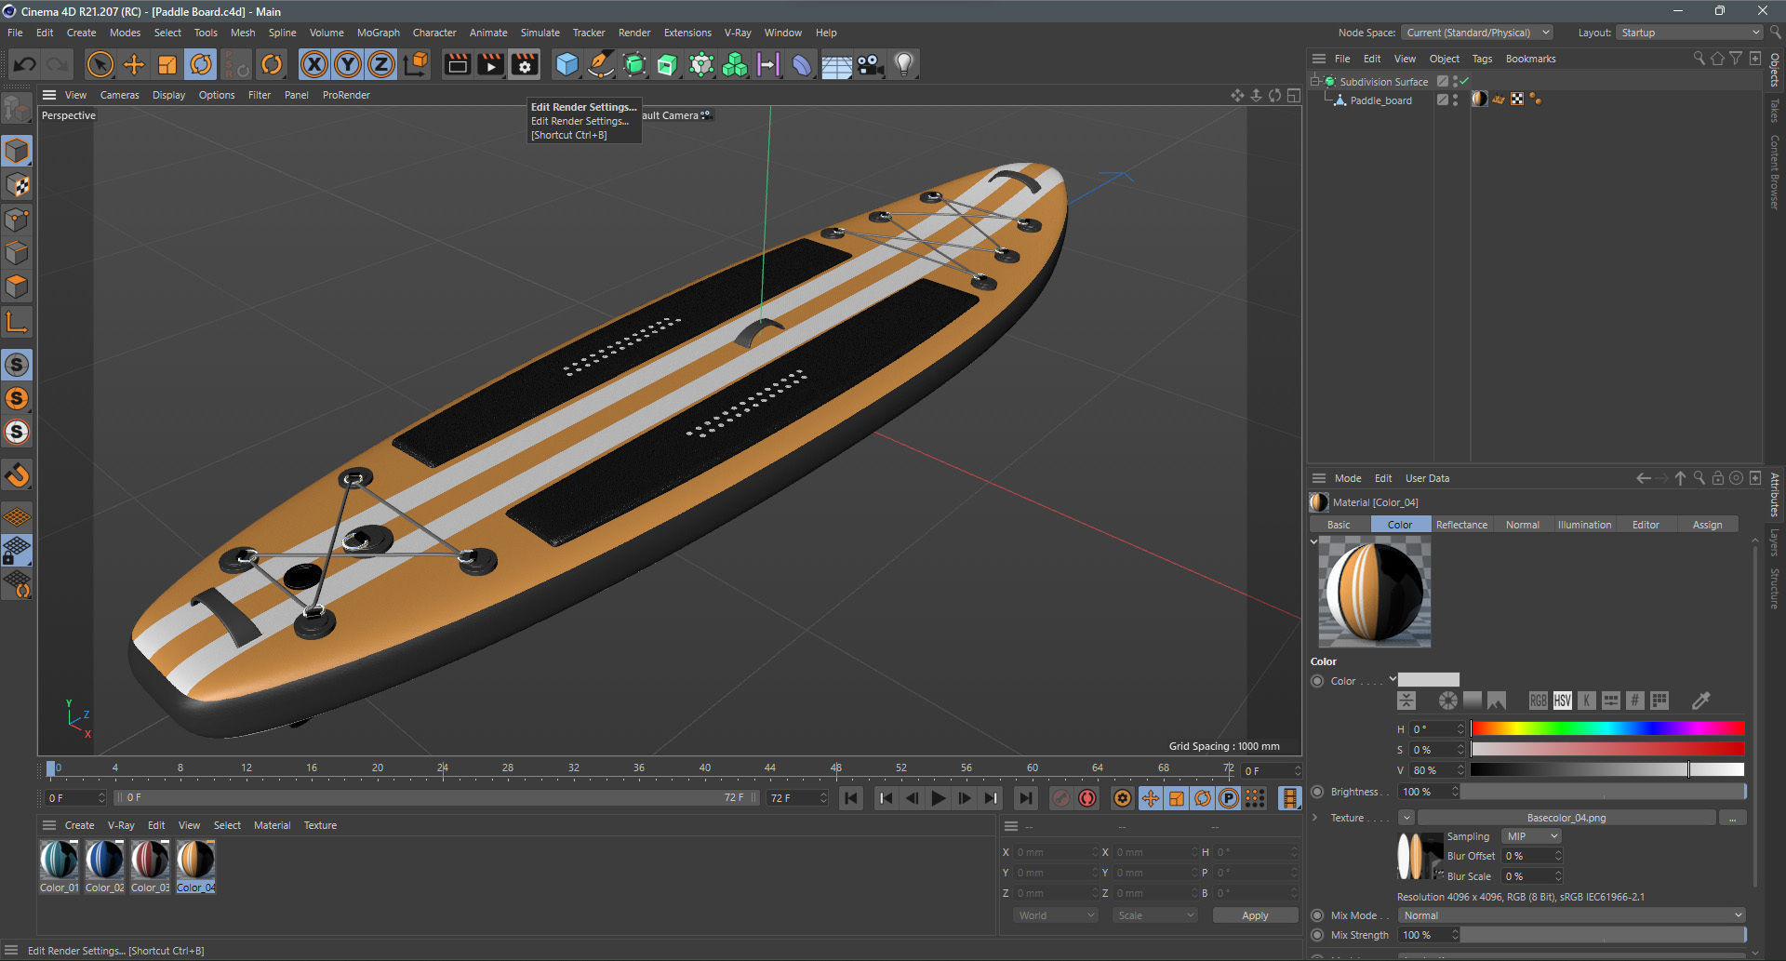Viewport: 1786px width, 961px height.
Task: Activate the Rotate tool
Action: click(201, 64)
